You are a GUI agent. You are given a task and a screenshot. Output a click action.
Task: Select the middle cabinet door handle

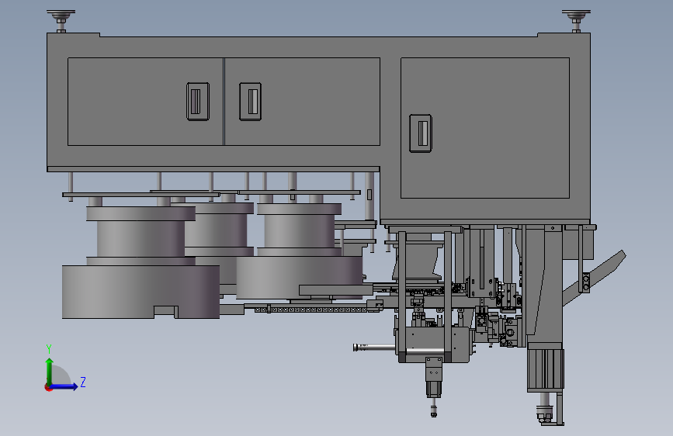250,102
